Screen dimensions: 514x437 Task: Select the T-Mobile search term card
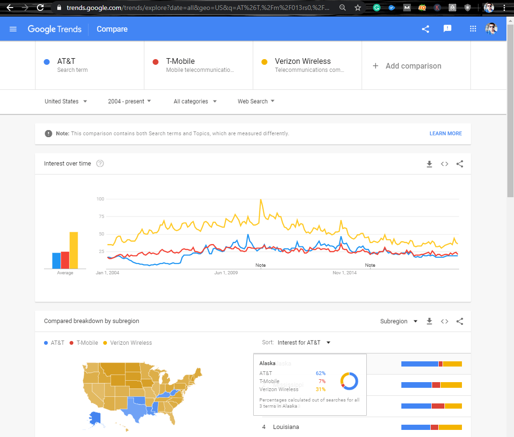coord(198,65)
